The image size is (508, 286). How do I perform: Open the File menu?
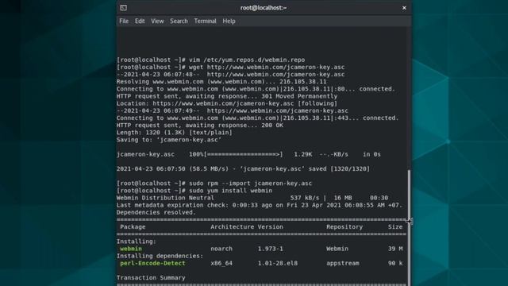click(124, 21)
